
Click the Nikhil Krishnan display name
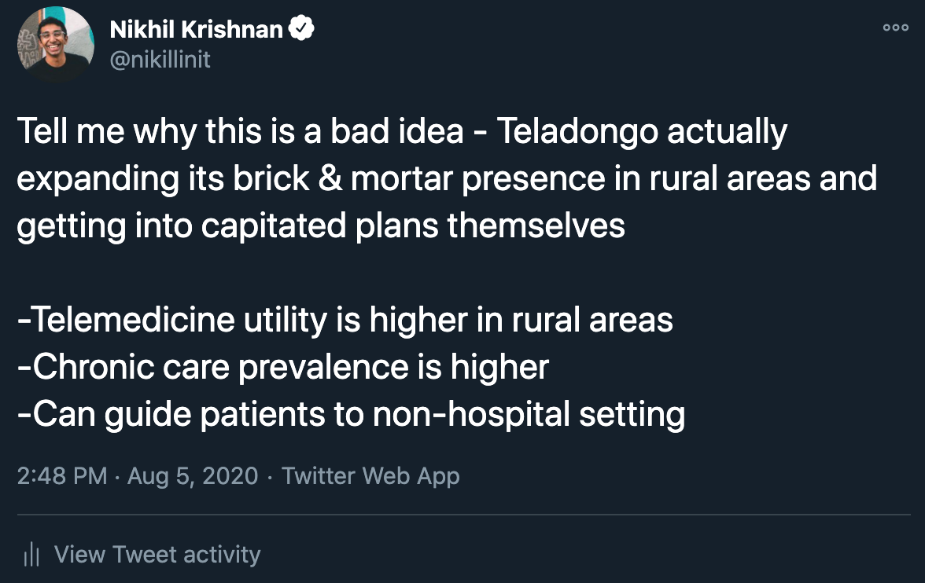pyautogui.click(x=197, y=29)
